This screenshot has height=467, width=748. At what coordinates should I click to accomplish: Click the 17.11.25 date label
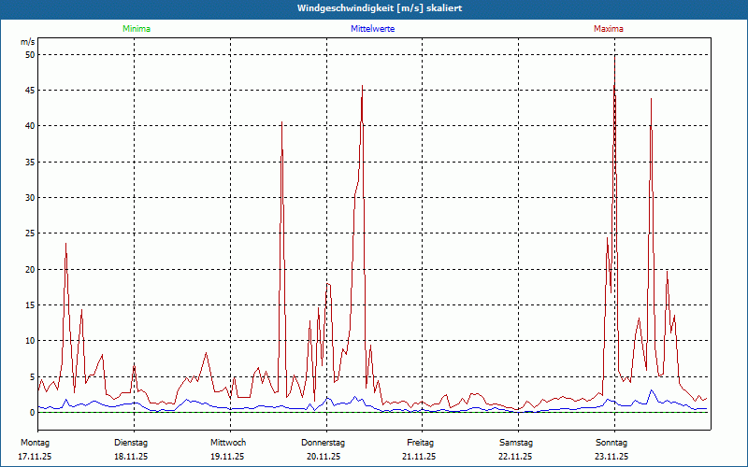click(35, 457)
